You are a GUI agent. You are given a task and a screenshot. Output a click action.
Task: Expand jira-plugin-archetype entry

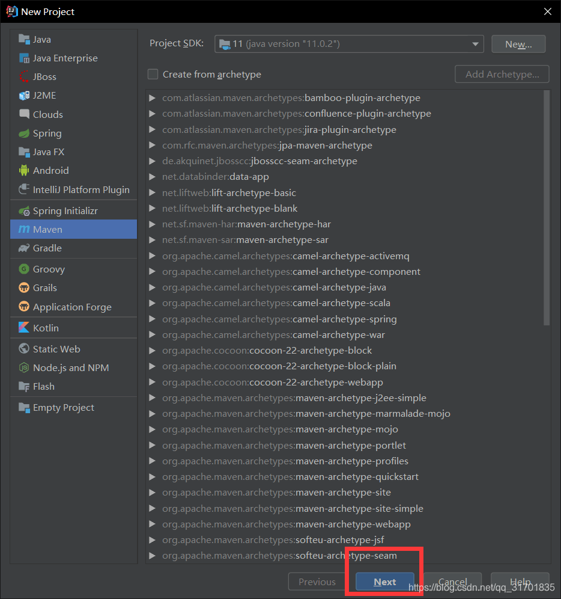pos(152,129)
